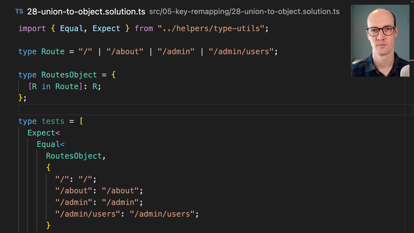Select the 28-union-to-object.solution.ts tab title

coord(86,12)
